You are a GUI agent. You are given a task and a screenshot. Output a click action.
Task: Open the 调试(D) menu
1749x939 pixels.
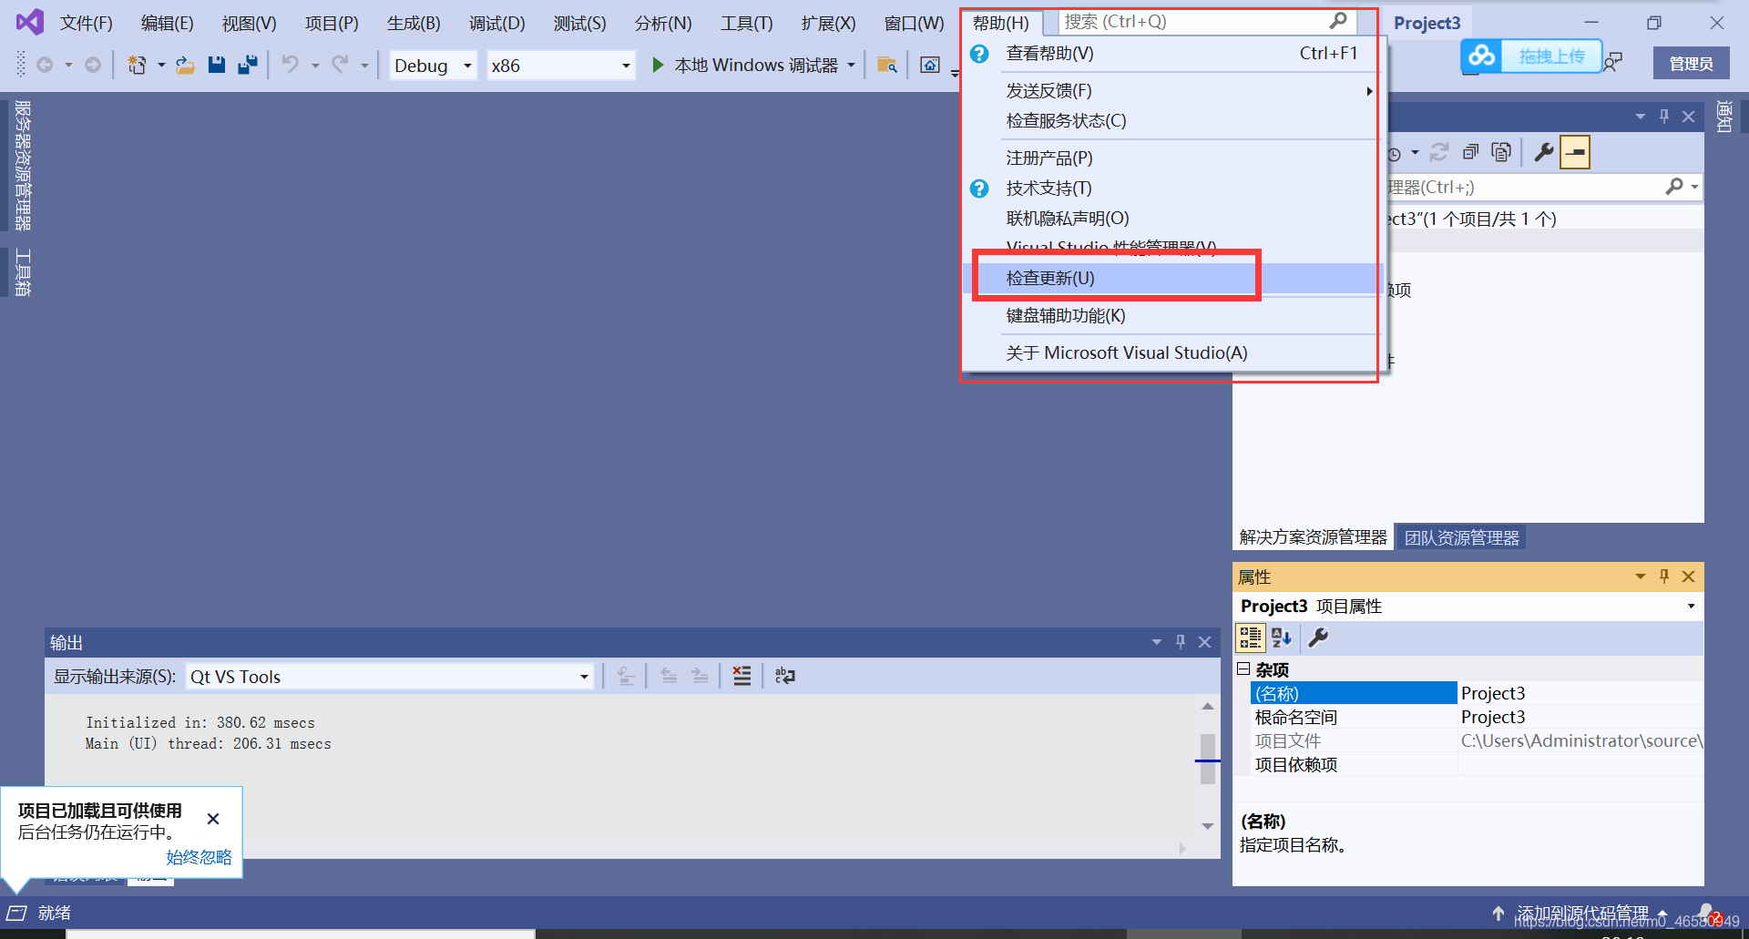496,23
